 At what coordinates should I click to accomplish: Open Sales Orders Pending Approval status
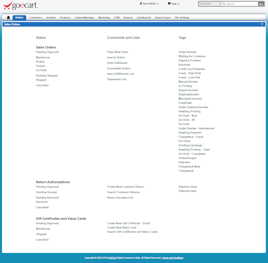tap(47, 52)
